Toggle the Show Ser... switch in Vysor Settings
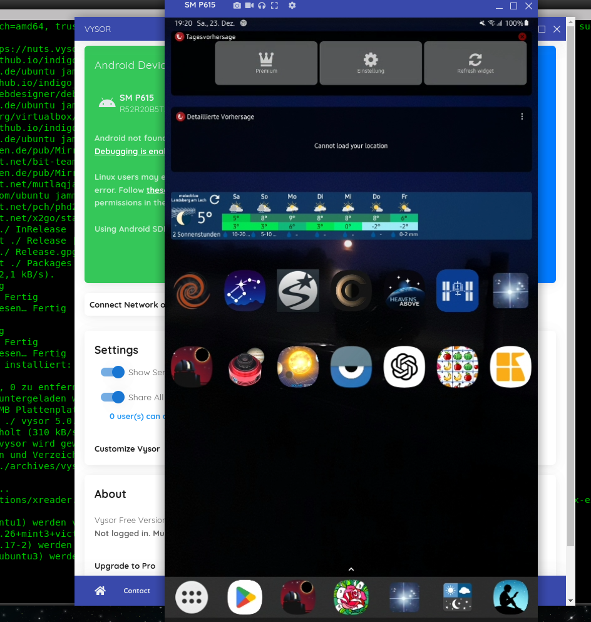 [113, 372]
